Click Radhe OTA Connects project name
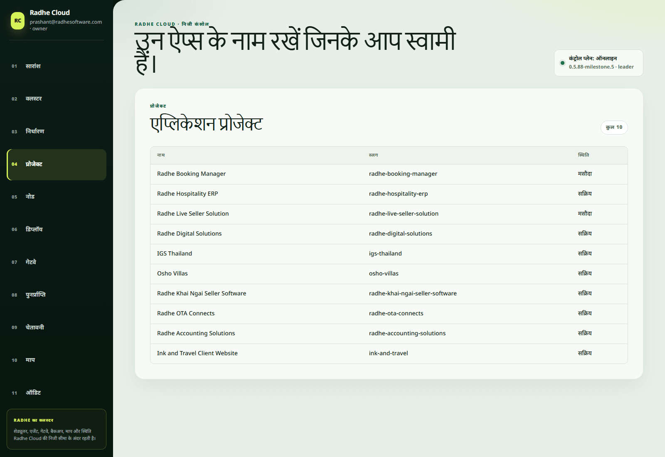665x457 pixels. coord(186,314)
